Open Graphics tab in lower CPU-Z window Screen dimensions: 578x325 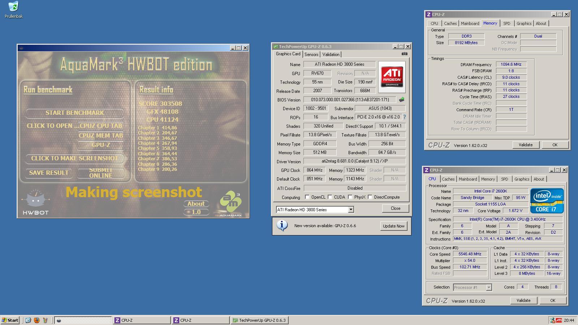click(522, 179)
